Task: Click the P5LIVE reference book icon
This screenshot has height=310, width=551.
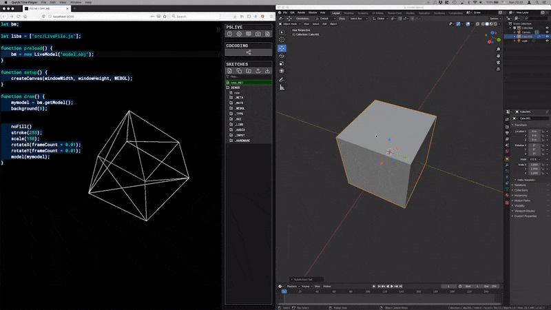Action: click(249, 34)
